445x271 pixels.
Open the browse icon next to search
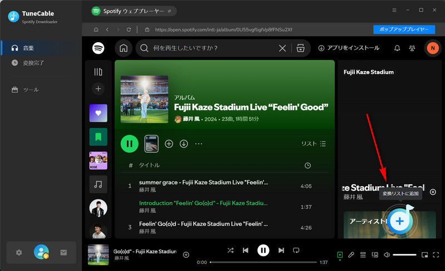coord(300,48)
